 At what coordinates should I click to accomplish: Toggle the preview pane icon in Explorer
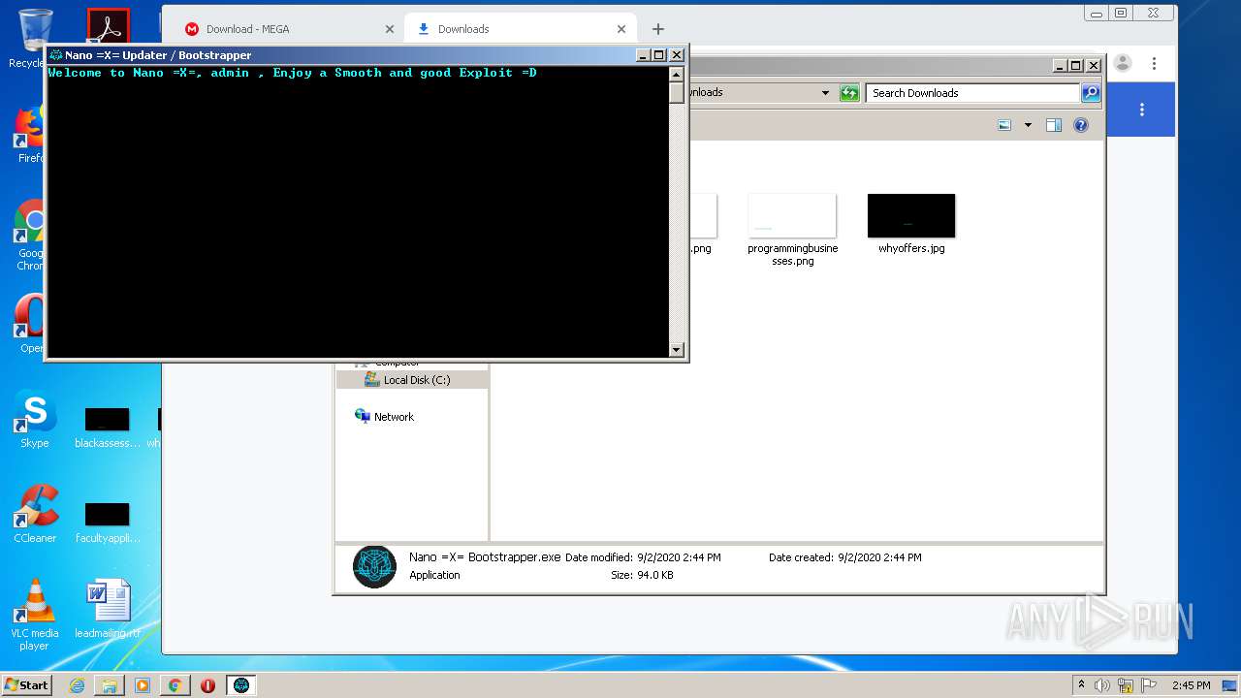[1054, 125]
